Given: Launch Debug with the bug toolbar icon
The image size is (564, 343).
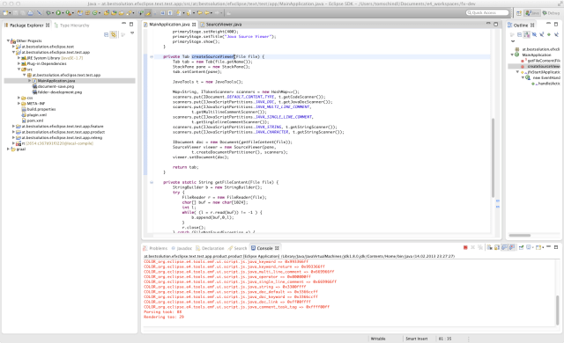Looking at the screenshot, I should pyautogui.click(x=48, y=13).
